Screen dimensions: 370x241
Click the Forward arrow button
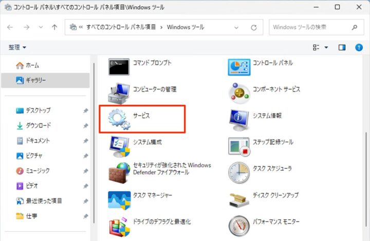tap(26, 27)
